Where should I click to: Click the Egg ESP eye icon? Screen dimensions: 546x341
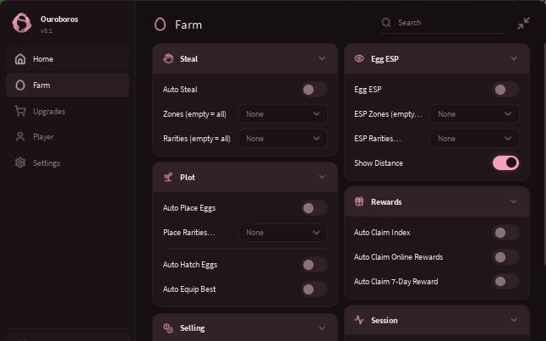pos(359,58)
